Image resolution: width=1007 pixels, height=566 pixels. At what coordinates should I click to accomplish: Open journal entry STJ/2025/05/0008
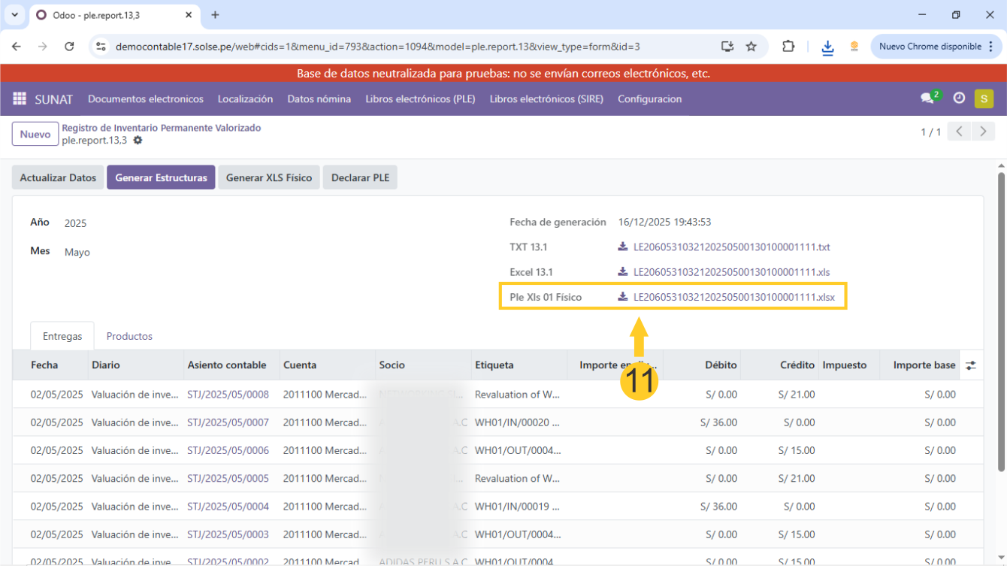[228, 394]
